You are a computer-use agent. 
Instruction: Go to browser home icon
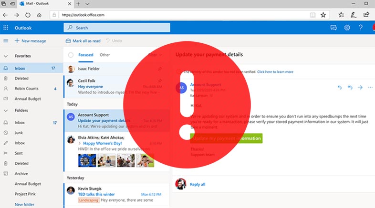(x=39, y=15)
